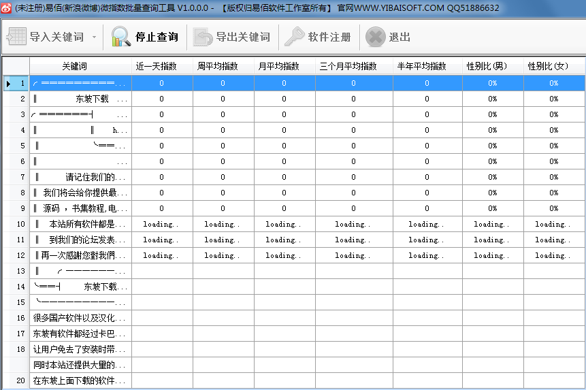Click the 周平均指数 column header
586x390 pixels.
point(223,66)
